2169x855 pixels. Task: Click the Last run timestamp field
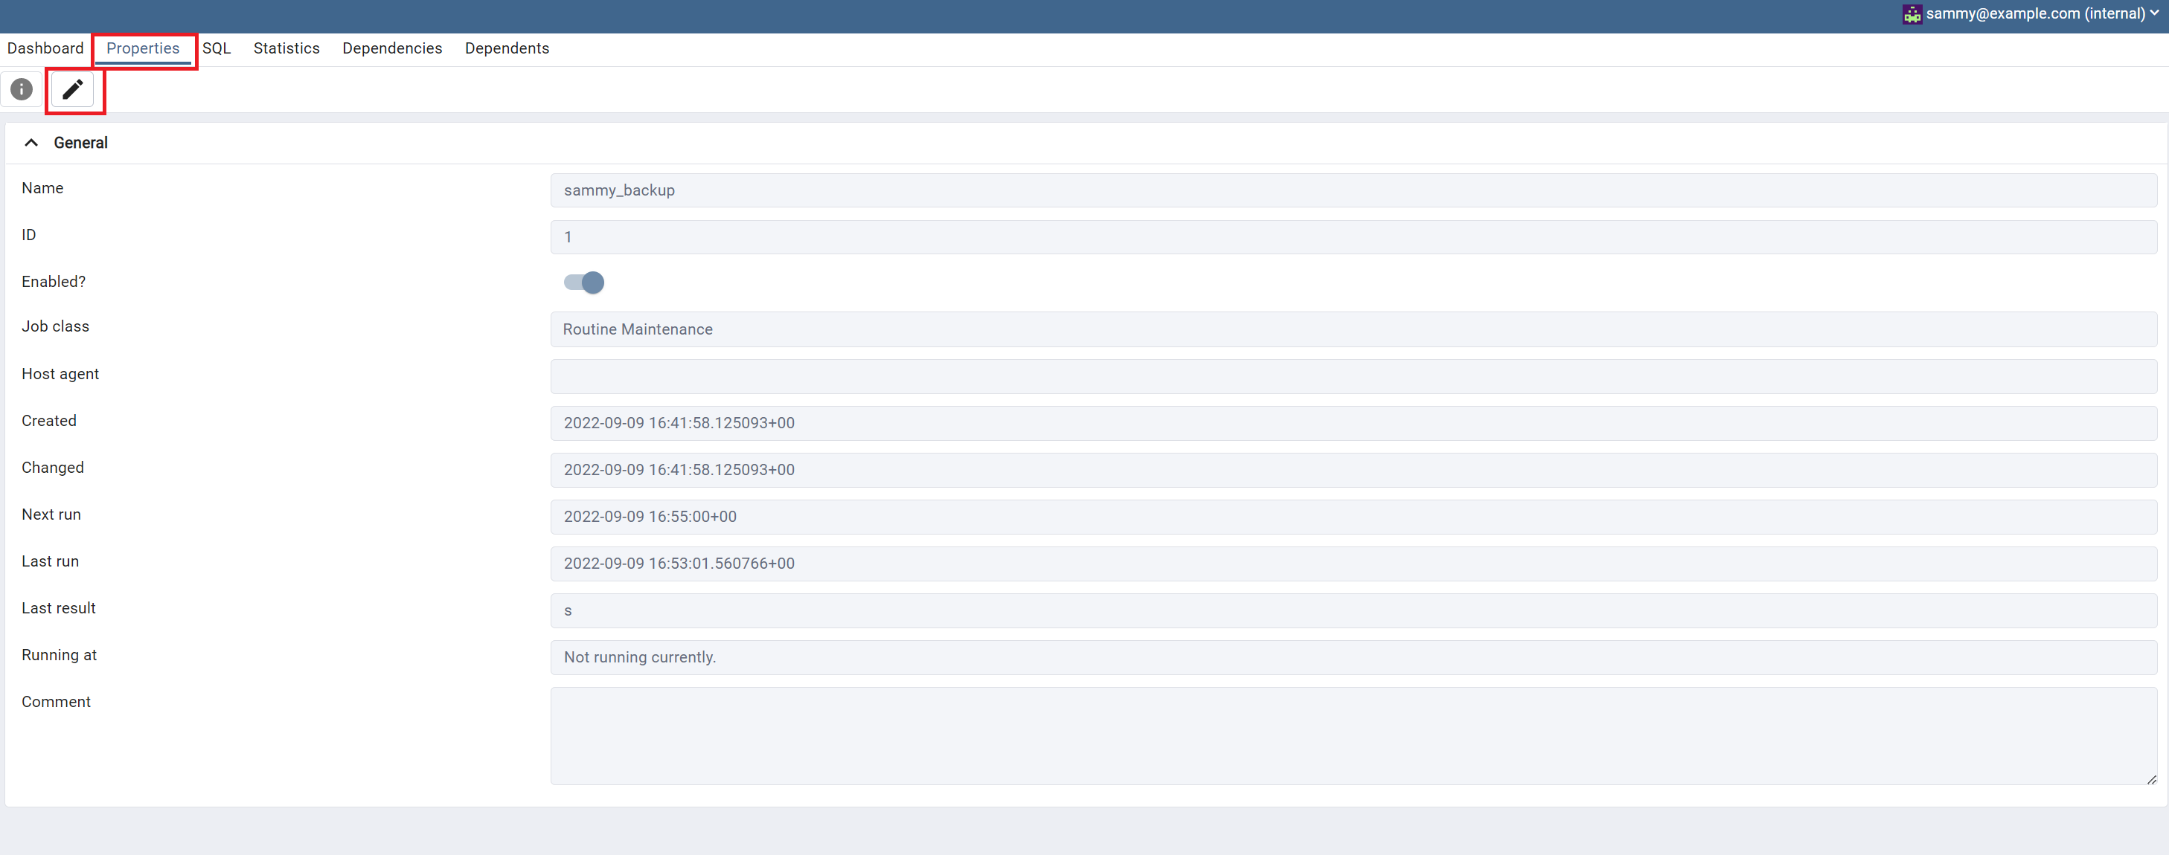click(1353, 564)
